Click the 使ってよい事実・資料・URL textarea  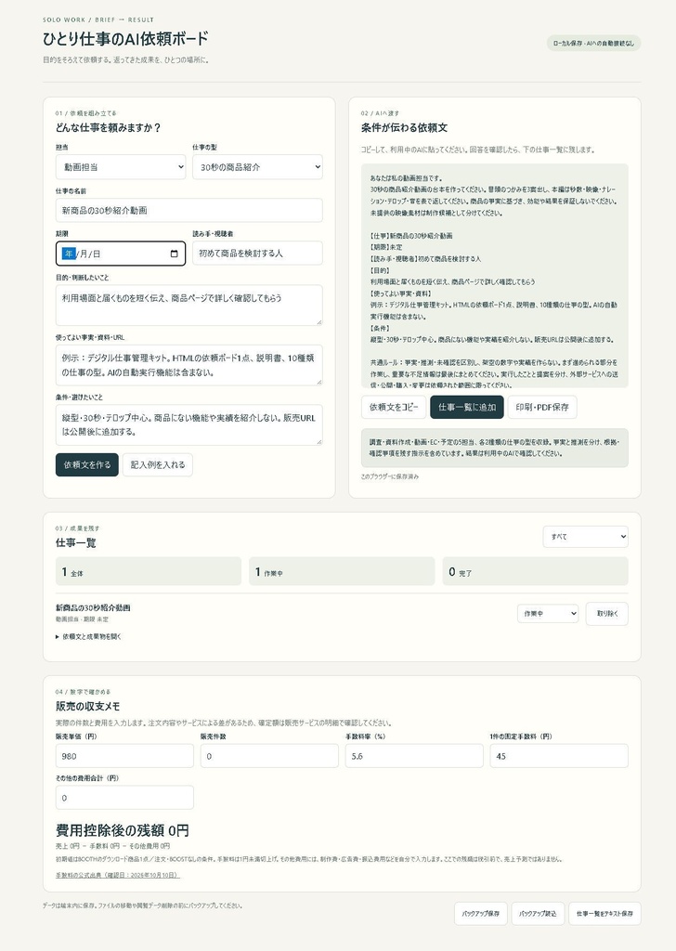coord(189,365)
